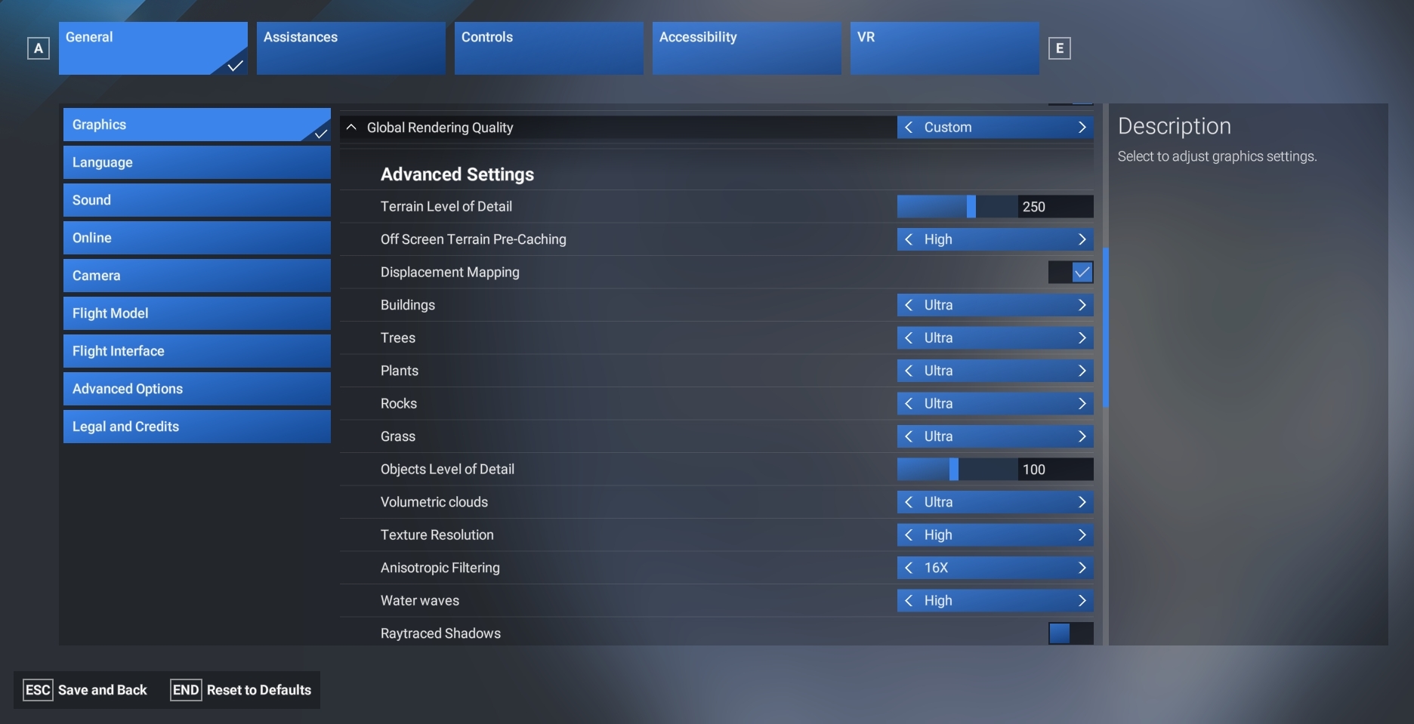The image size is (1414, 724).
Task: Click the Custom rendering quality value
Action: click(948, 128)
